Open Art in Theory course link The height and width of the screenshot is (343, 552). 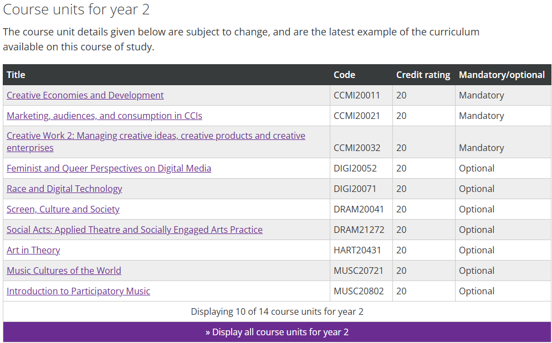click(33, 250)
